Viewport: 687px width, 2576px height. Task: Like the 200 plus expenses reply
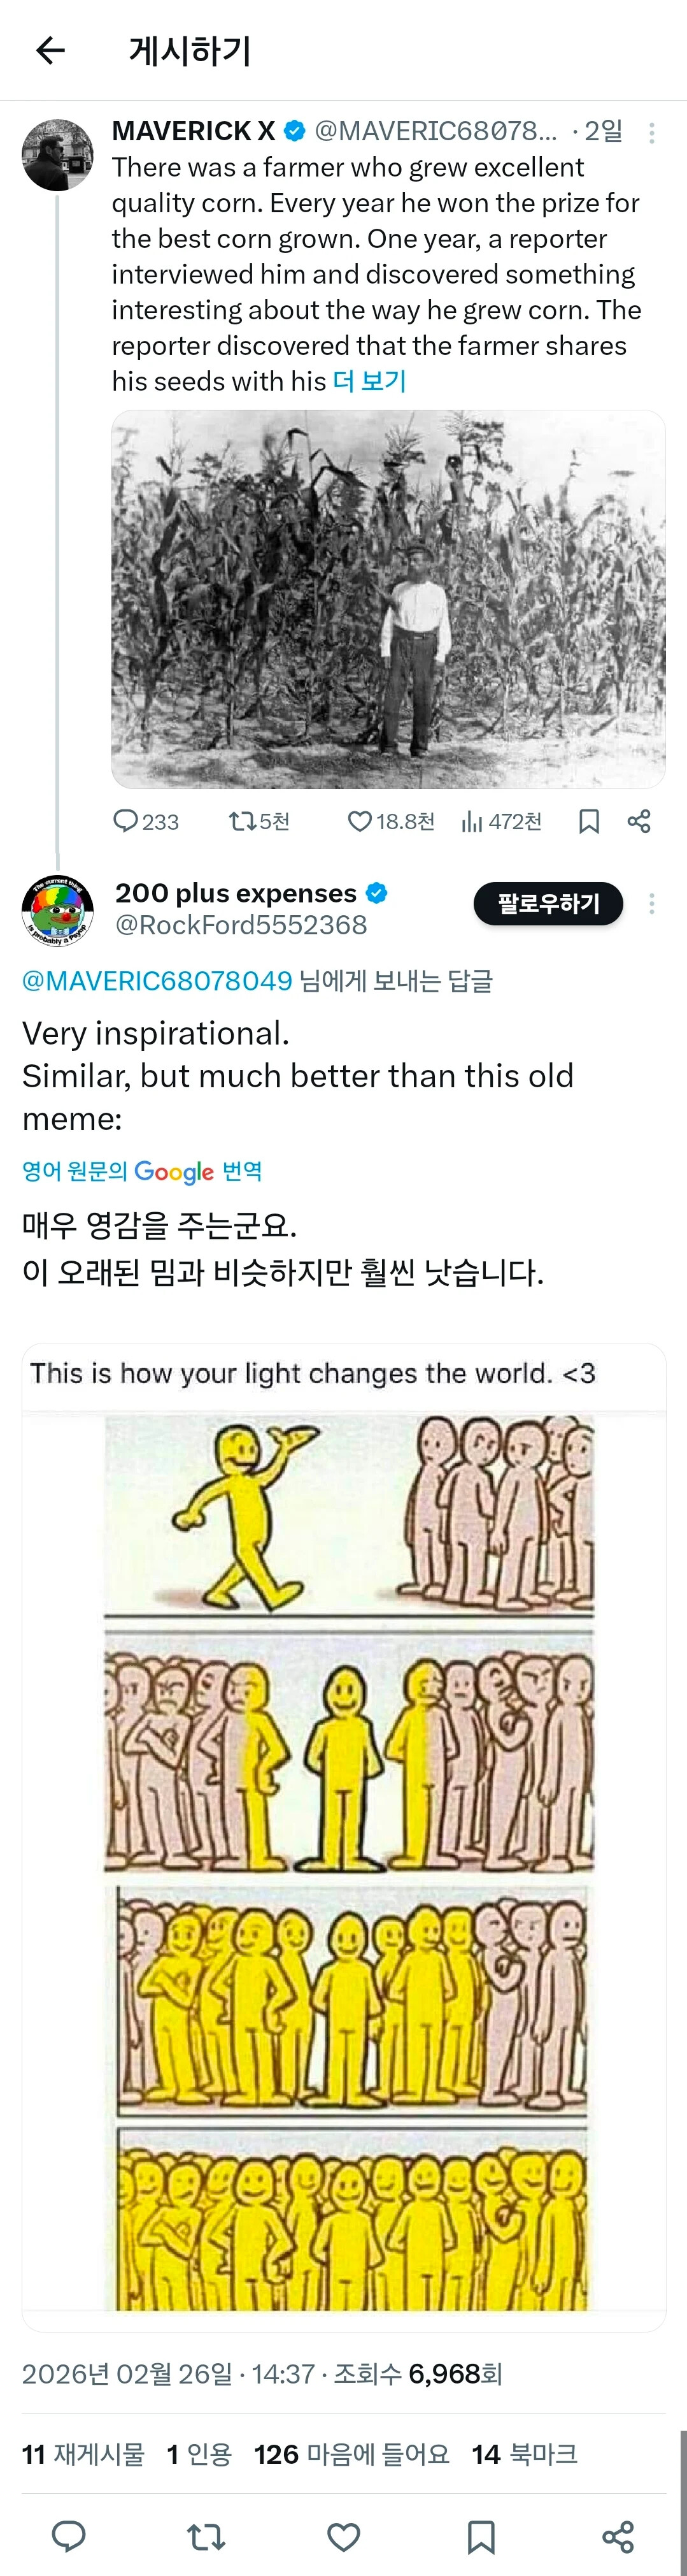[344, 2536]
